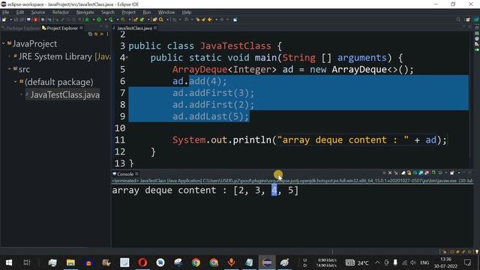Click the Collapse All explorer icon
Image resolution: width=480 pixels, height=270 pixels.
pos(90,34)
